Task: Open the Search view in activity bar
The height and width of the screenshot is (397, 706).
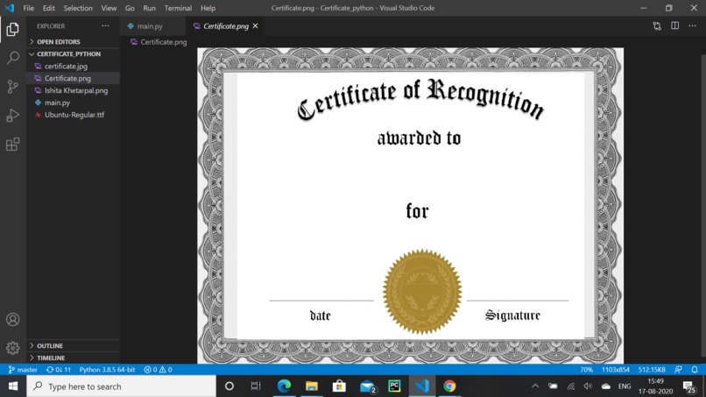Action: pos(12,58)
